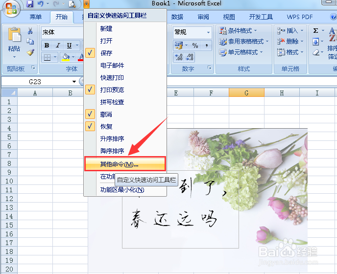Open 套用表格格式 table format
Viewport: 337px width, 274px height.
(244, 42)
